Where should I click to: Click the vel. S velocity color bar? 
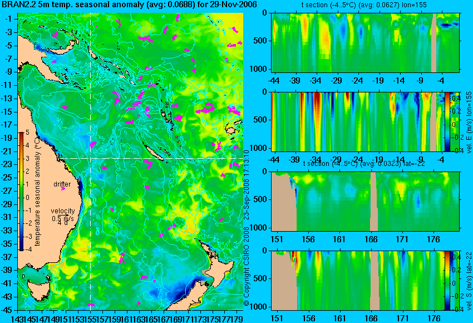447,281
